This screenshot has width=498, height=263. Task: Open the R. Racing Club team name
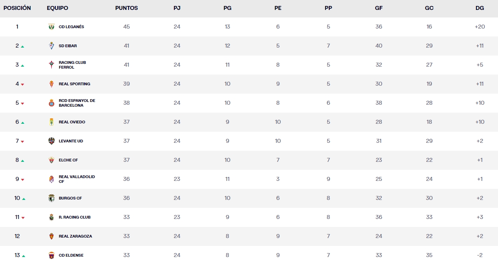(x=74, y=217)
